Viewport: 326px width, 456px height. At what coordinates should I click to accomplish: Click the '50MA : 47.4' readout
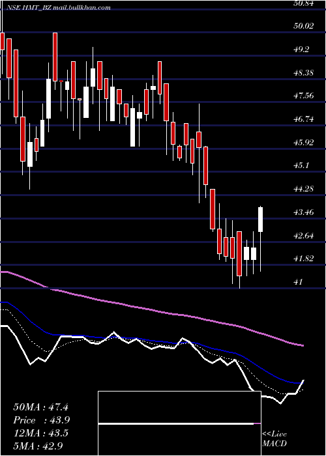40,407
